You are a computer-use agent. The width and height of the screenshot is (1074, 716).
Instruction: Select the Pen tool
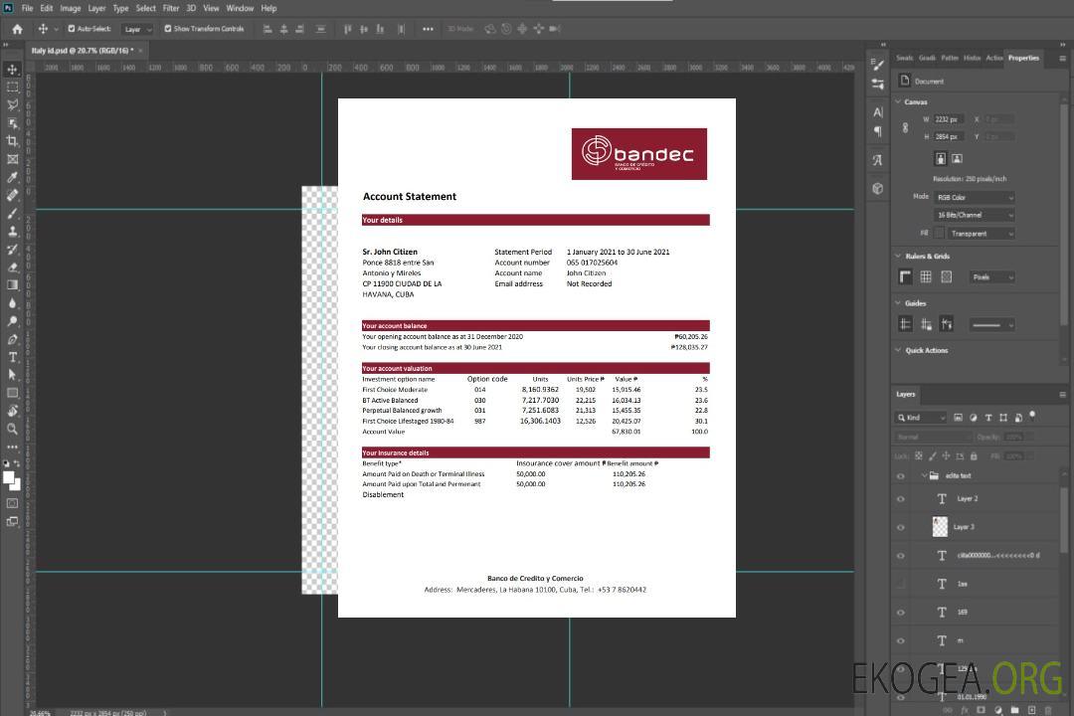[x=12, y=339]
